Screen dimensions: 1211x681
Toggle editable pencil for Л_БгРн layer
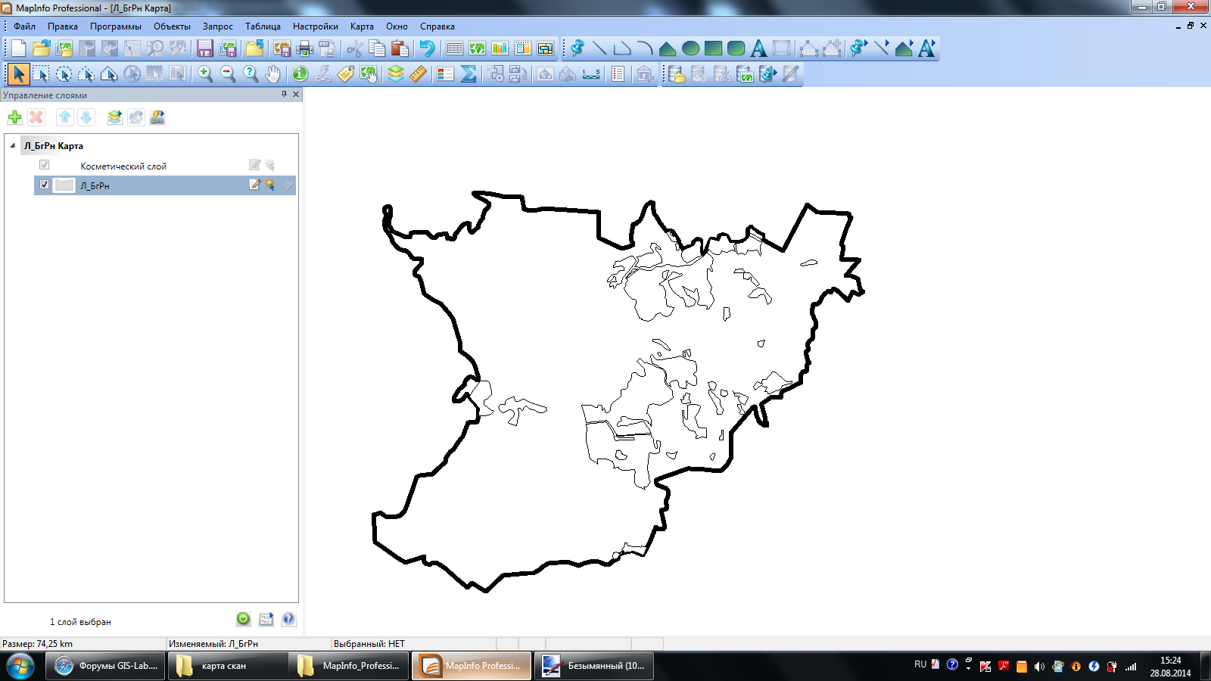tap(255, 185)
